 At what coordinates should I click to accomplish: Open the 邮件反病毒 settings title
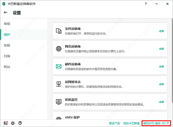point(73,64)
